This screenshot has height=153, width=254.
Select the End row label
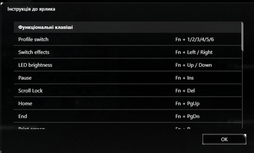pos(22,116)
